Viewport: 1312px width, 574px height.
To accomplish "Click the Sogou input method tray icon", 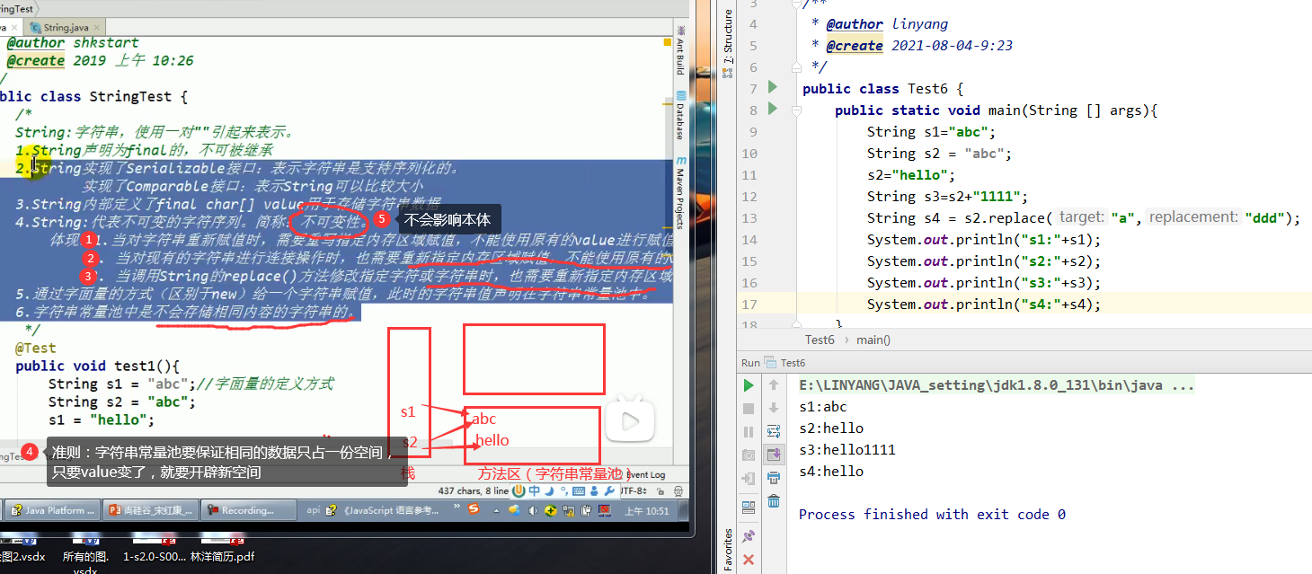I will (474, 509).
